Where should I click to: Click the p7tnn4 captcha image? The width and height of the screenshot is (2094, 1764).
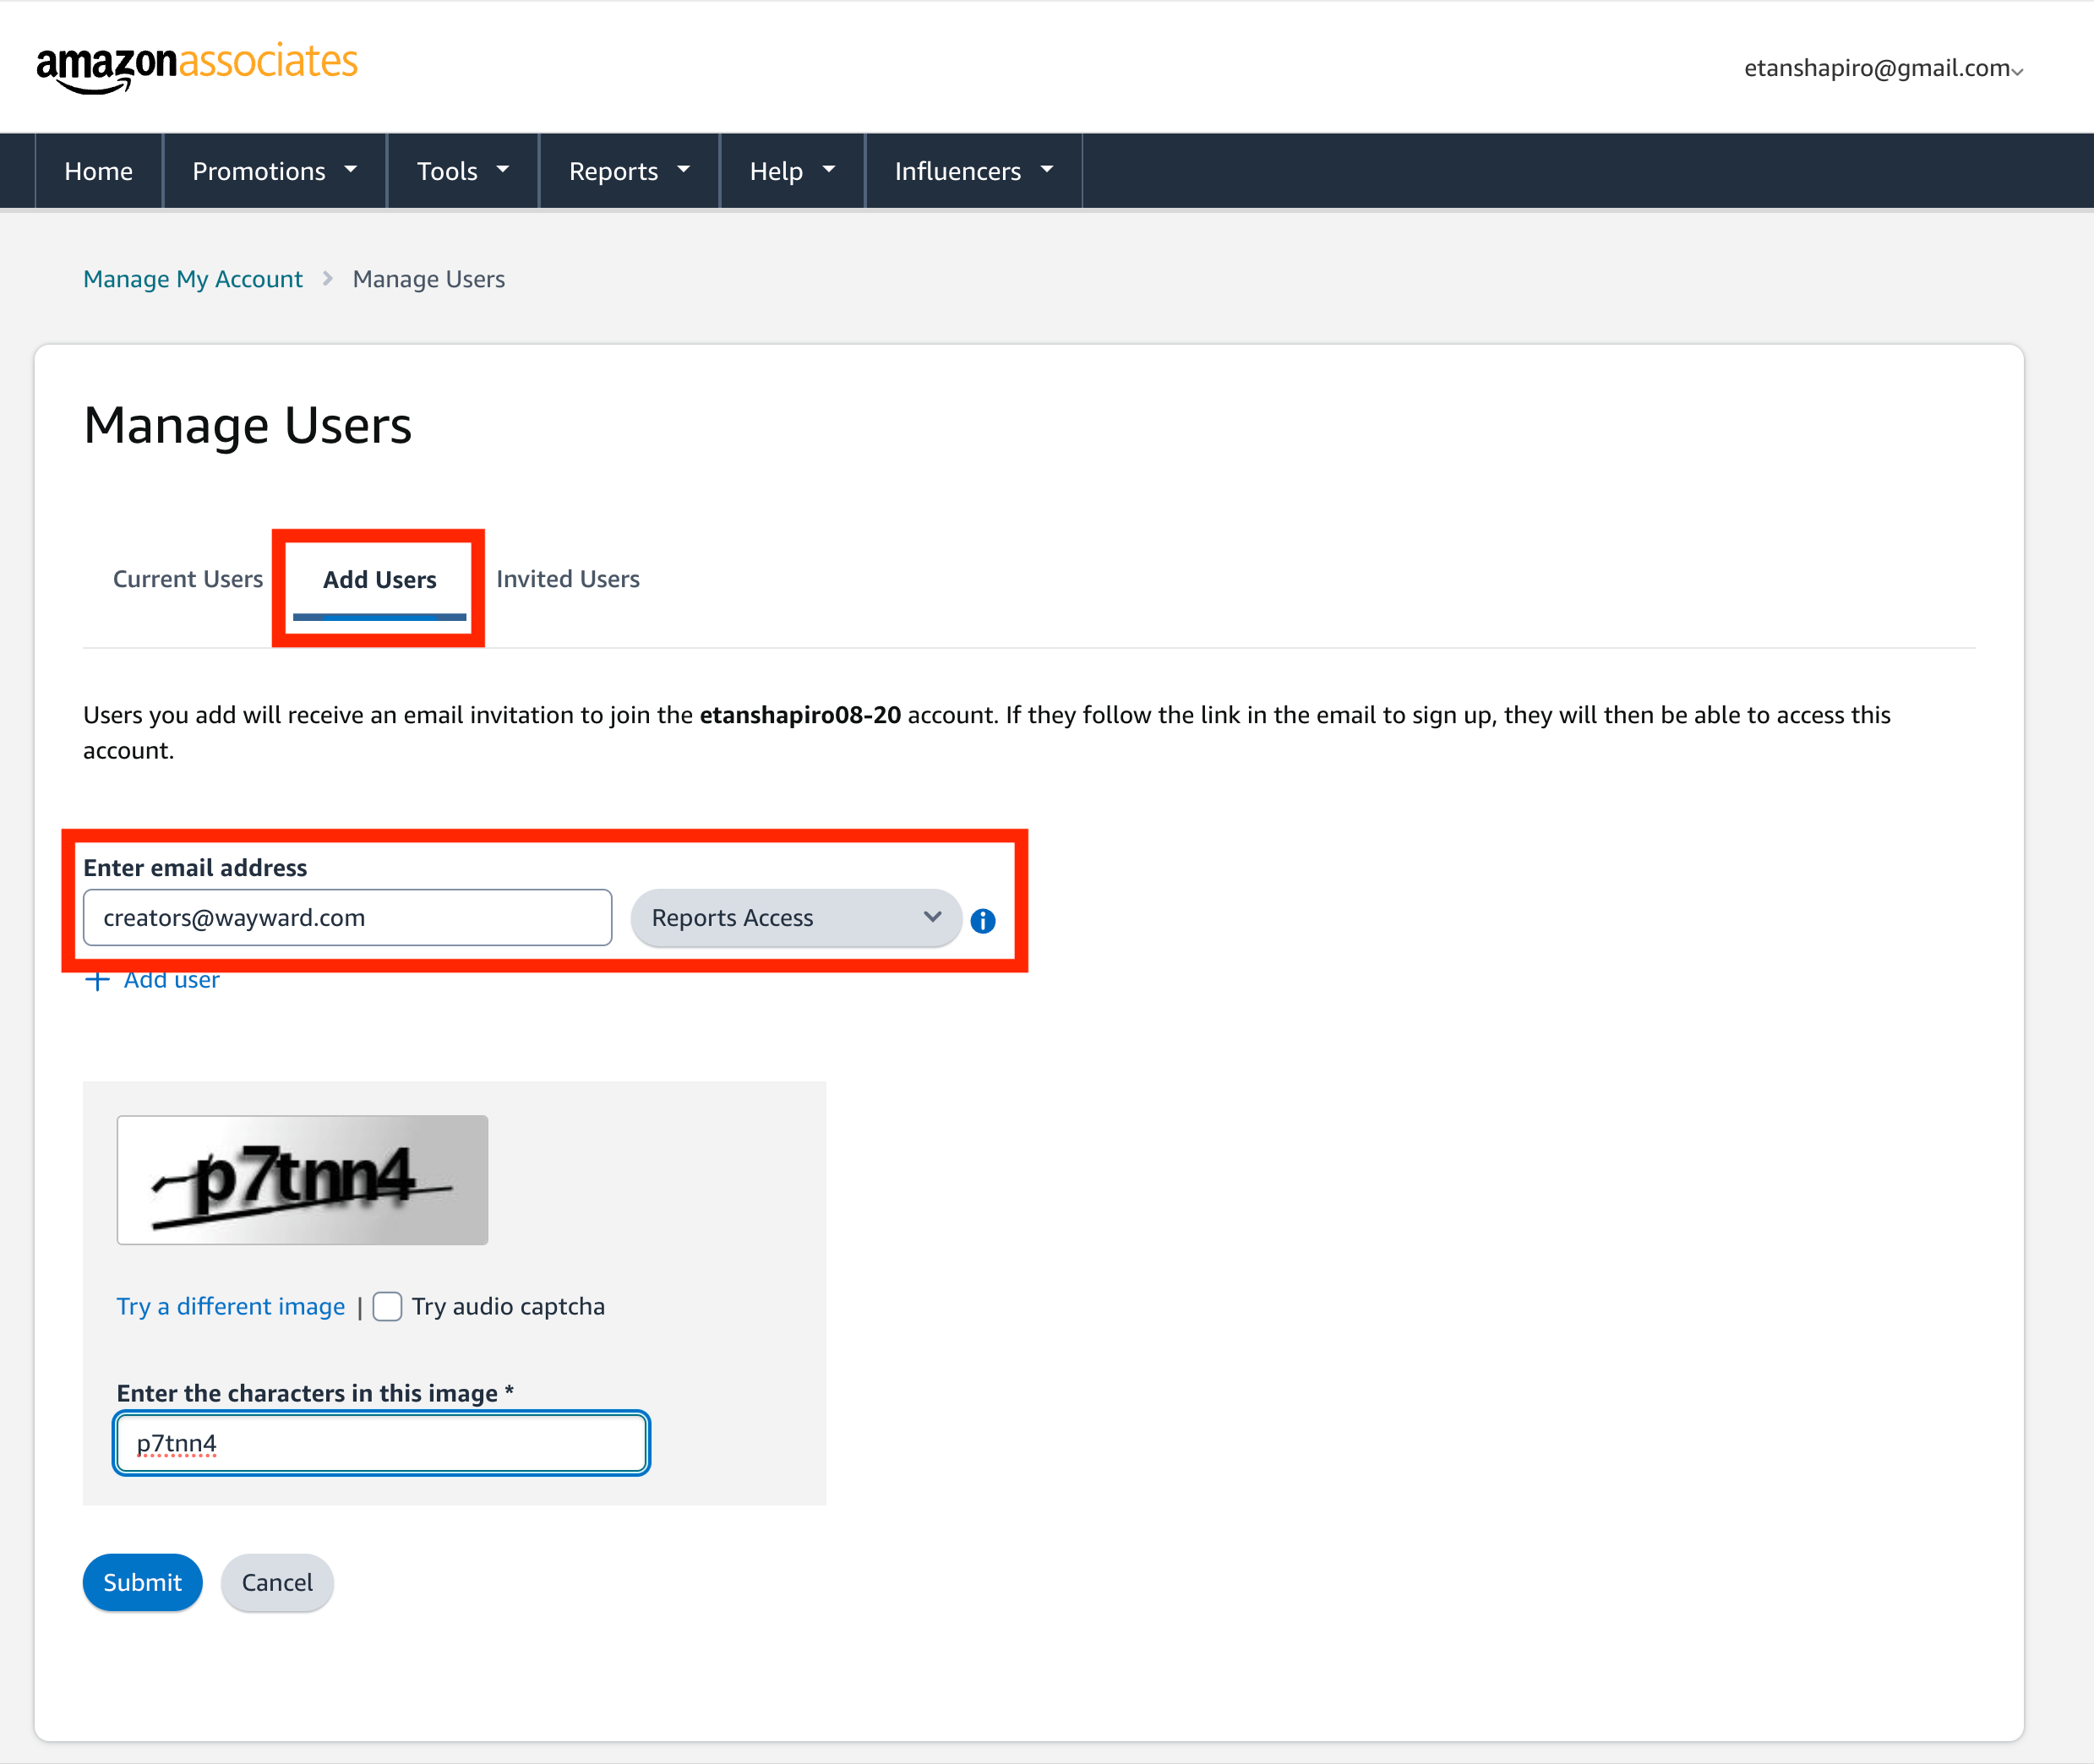[x=302, y=1180]
